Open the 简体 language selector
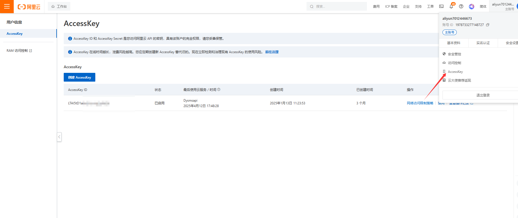Image resolution: width=518 pixels, height=218 pixels. (x=483, y=6)
